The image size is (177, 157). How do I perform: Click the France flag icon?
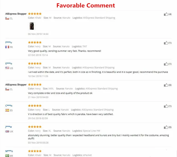(x=7, y=47)
